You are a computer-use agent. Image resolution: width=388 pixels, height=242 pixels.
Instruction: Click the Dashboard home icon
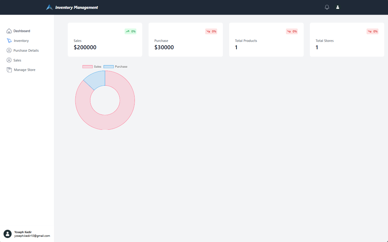[9, 31]
